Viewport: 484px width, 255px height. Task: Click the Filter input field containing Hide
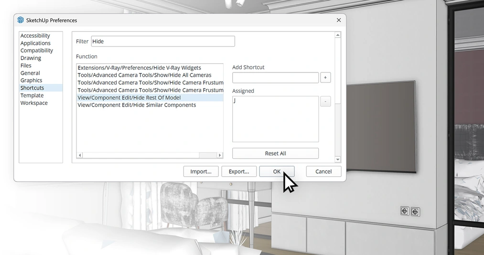(163, 41)
